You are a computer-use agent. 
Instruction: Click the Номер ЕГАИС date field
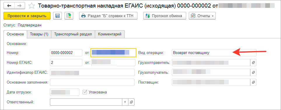[x=113, y=63]
